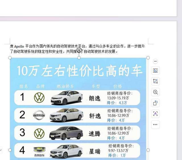Click the extract text from picture icon

point(156,114)
